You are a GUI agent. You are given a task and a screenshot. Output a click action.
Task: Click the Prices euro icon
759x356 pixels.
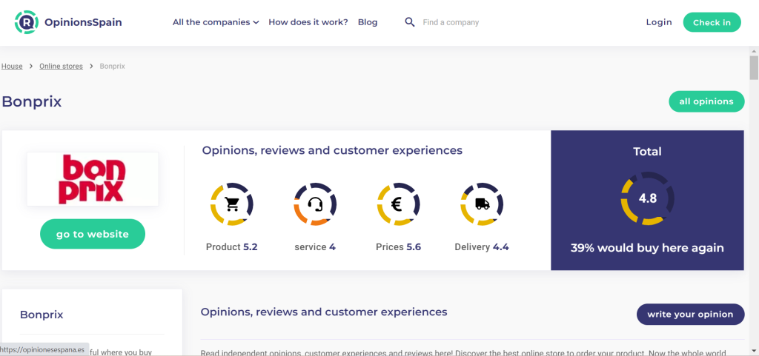click(398, 203)
